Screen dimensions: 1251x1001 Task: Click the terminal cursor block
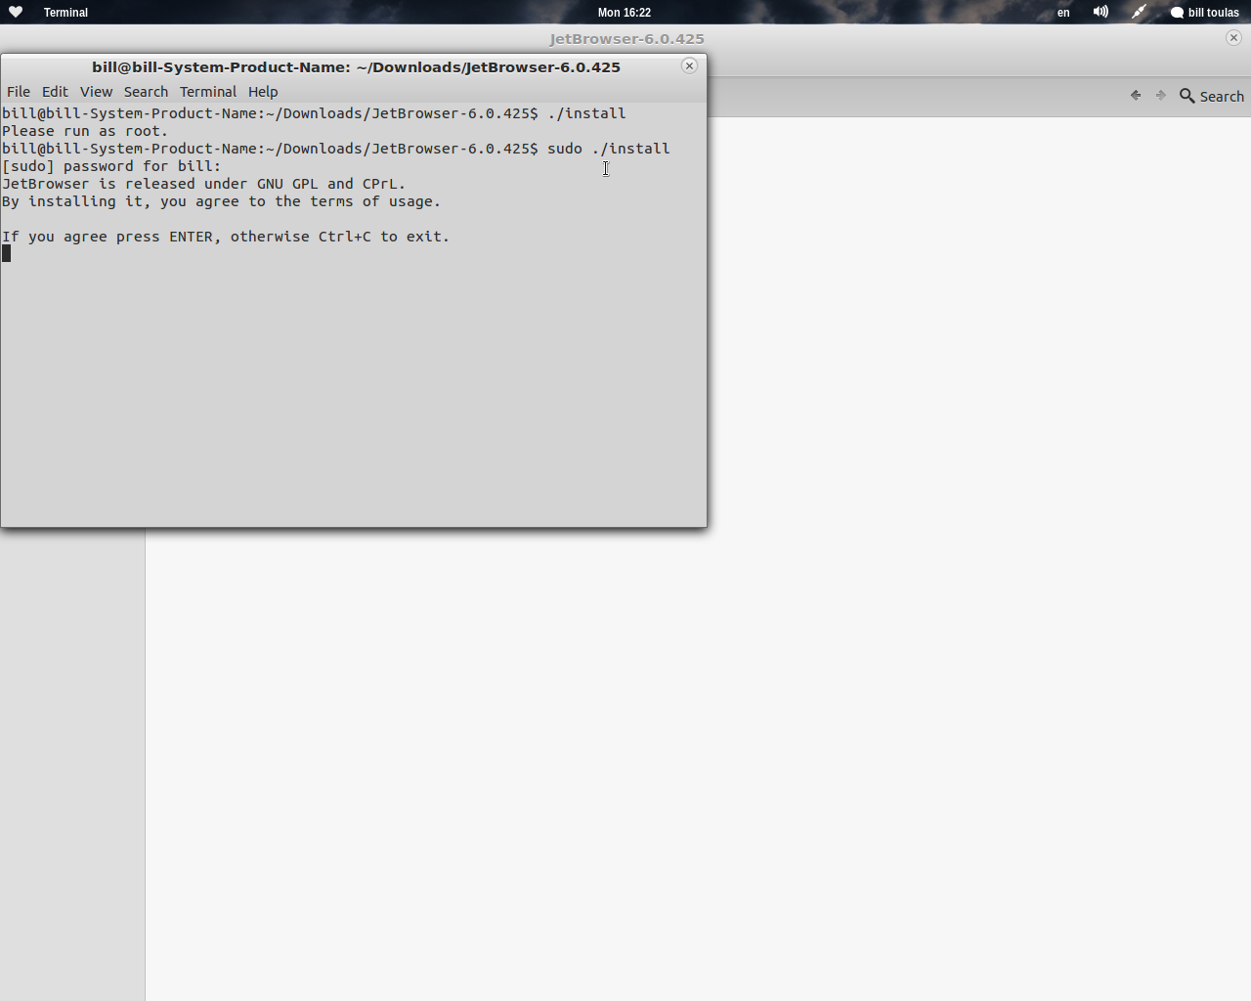[7, 254]
